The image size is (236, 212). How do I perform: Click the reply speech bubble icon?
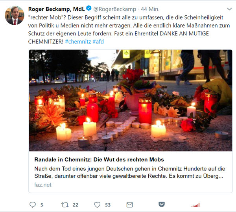click(x=33, y=205)
